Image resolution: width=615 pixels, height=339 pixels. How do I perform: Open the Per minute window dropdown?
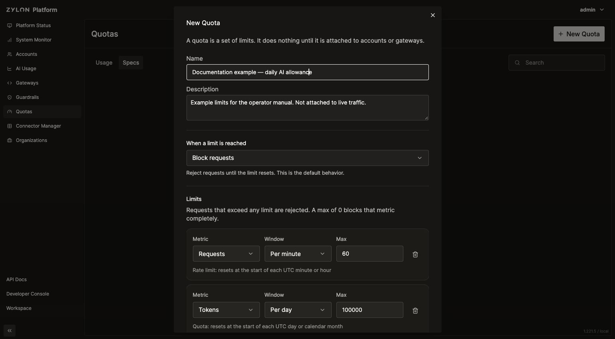(x=298, y=254)
